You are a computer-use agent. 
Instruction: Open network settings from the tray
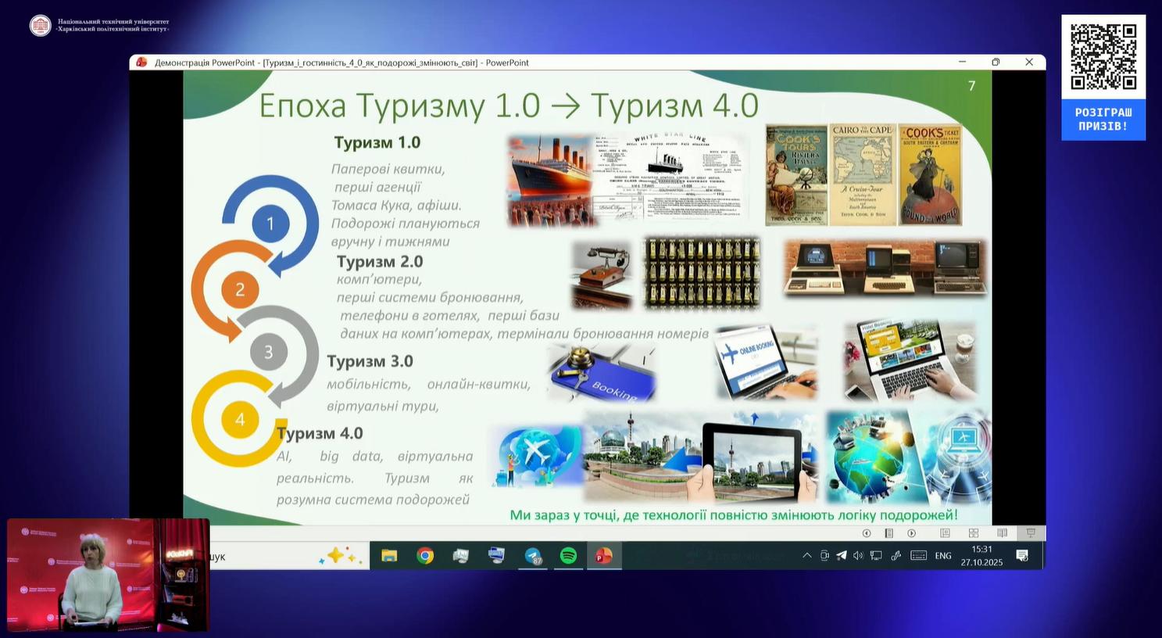pyautogui.click(x=876, y=556)
